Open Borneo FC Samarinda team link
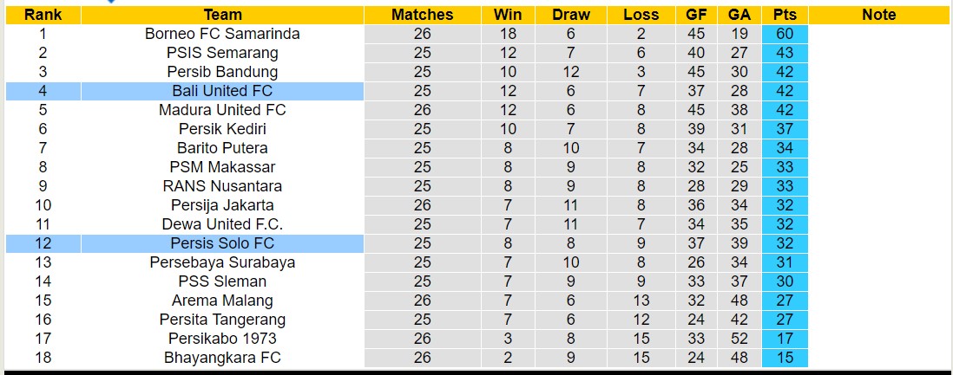This screenshot has width=953, height=375. (223, 34)
